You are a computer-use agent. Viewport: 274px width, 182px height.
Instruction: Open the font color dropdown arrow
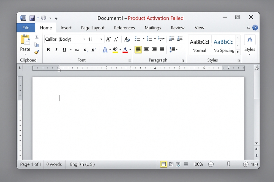(130, 50)
